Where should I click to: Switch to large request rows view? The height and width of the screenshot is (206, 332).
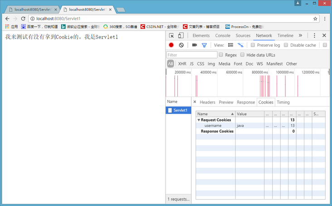pos(230,45)
